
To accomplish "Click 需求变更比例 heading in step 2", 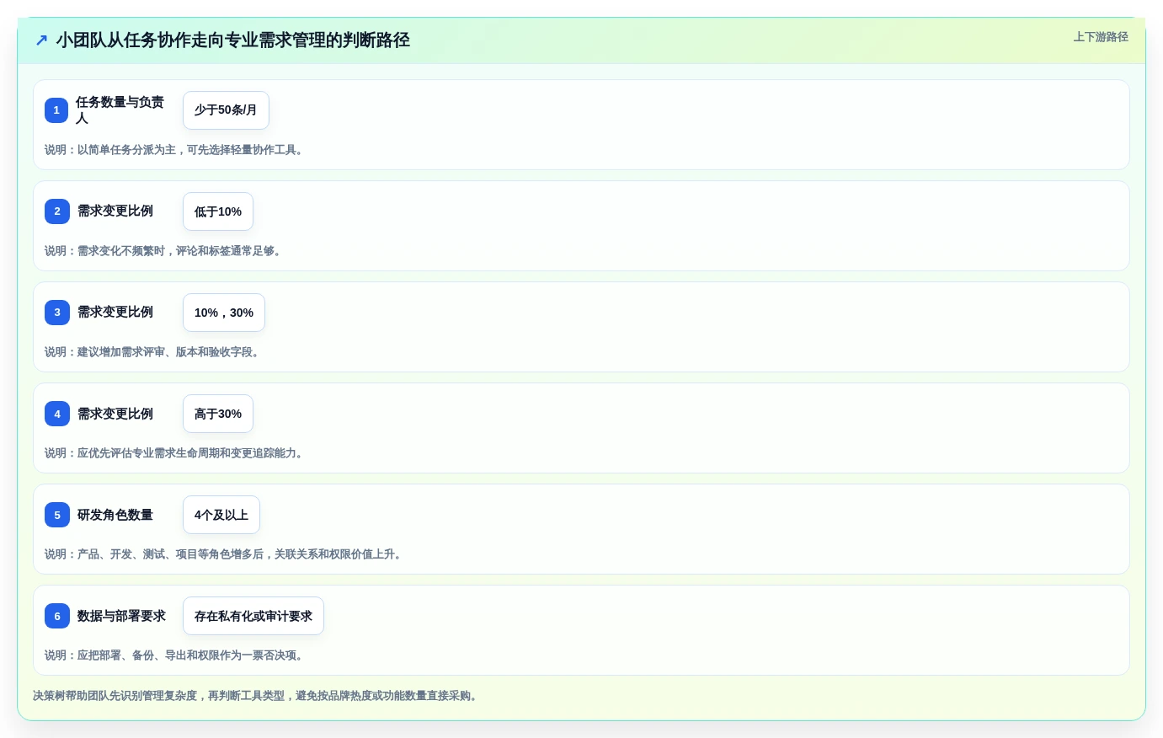I will tap(115, 211).
